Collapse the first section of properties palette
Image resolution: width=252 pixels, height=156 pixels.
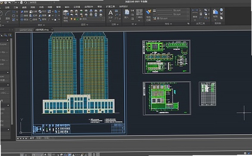coord(8,40)
